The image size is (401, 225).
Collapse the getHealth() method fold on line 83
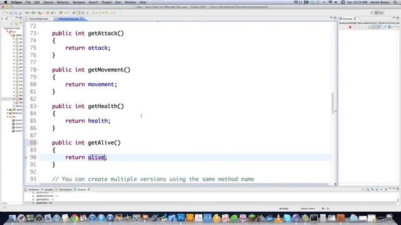(38, 106)
